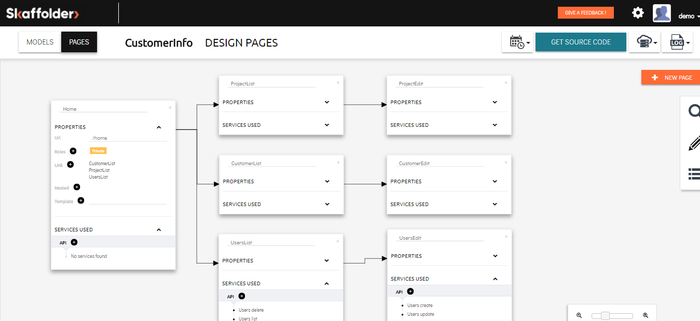Add a role on Home page
Viewport: 700px width, 321px height.
73,151
